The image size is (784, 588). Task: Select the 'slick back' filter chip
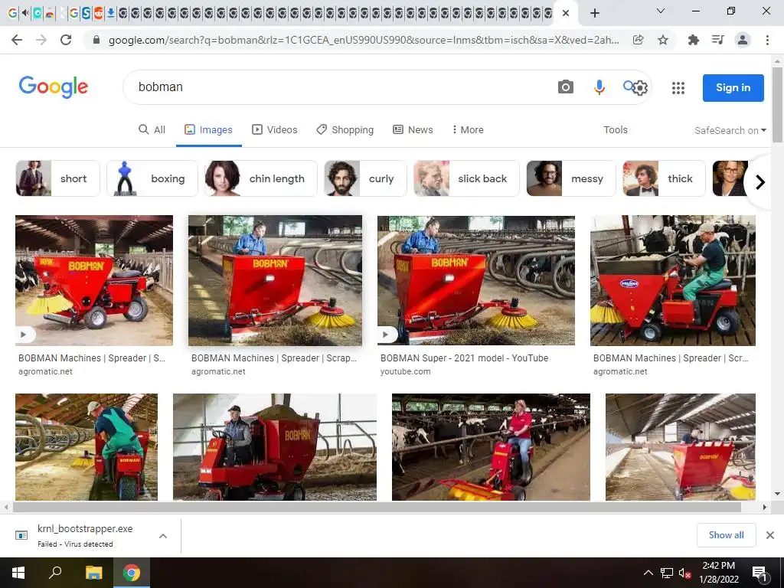coord(466,178)
